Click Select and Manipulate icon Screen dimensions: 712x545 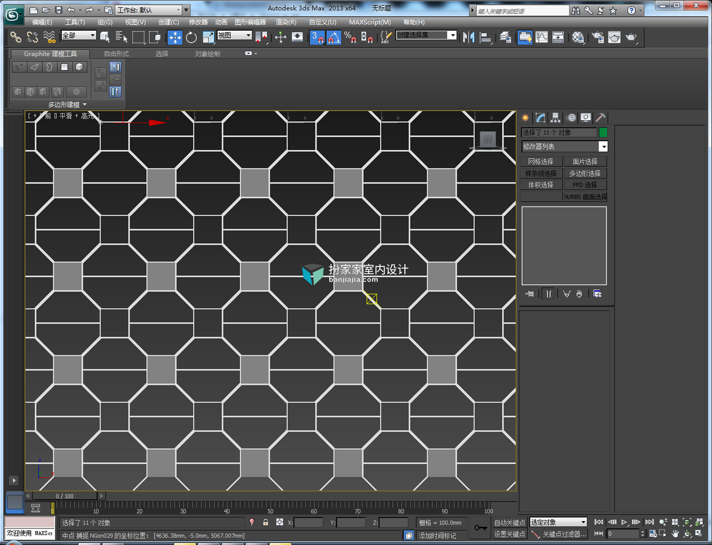tap(281, 37)
